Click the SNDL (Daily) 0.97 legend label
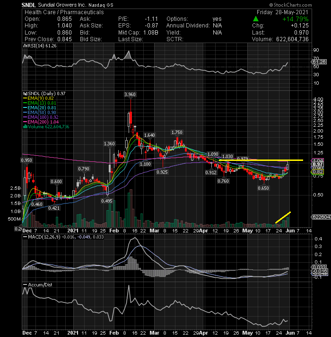 coord(47,94)
